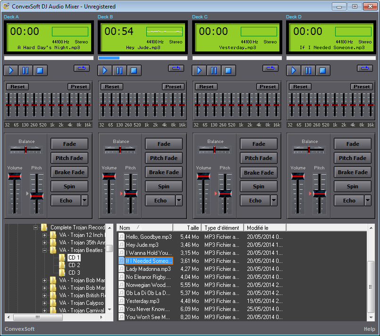This screenshot has width=380, height=336.
Task: Click icon of Norwegian Wood file
Action: (x=121, y=285)
